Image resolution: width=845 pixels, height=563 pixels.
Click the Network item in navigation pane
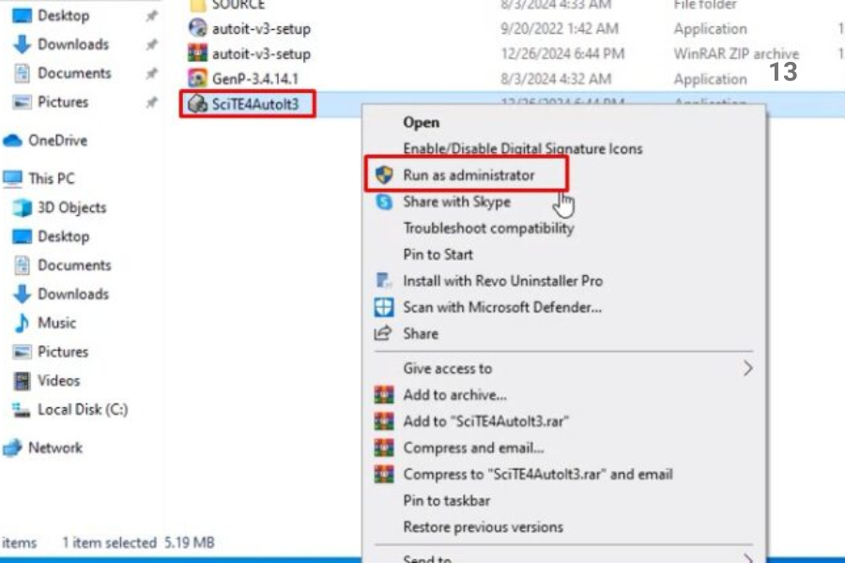55,448
